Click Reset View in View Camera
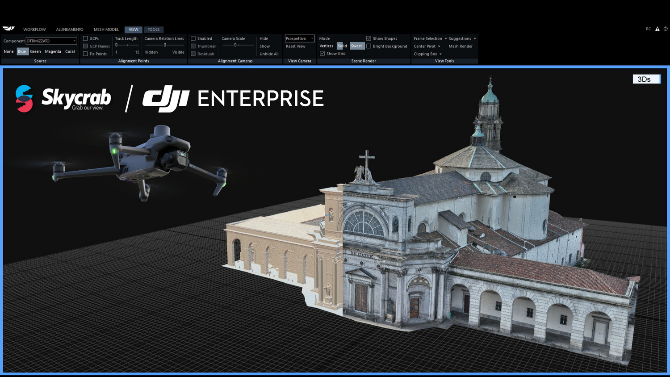670x377 pixels. (294, 46)
